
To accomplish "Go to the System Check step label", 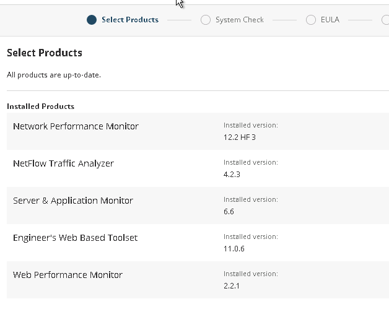I will 240,20.
